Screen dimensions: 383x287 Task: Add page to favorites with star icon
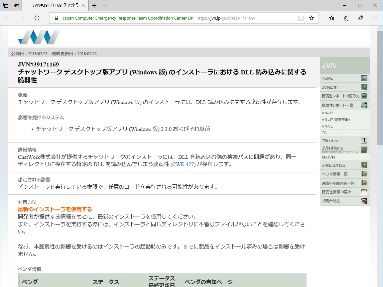(x=312, y=18)
